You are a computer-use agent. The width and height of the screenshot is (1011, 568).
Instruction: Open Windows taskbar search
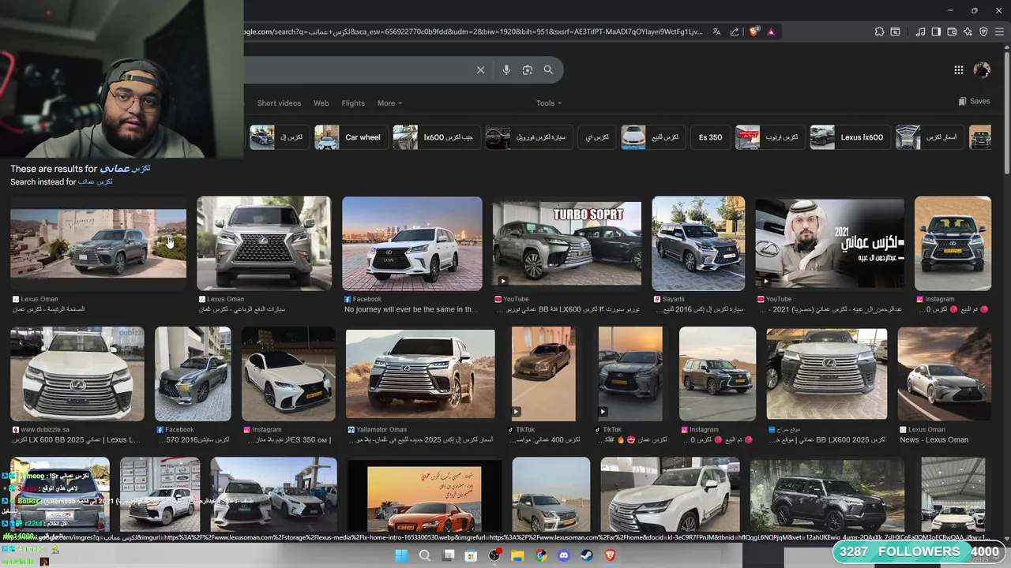click(425, 555)
